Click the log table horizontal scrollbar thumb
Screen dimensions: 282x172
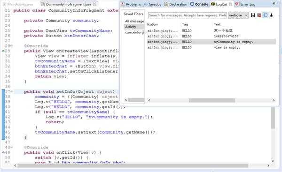[x=211, y=100]
